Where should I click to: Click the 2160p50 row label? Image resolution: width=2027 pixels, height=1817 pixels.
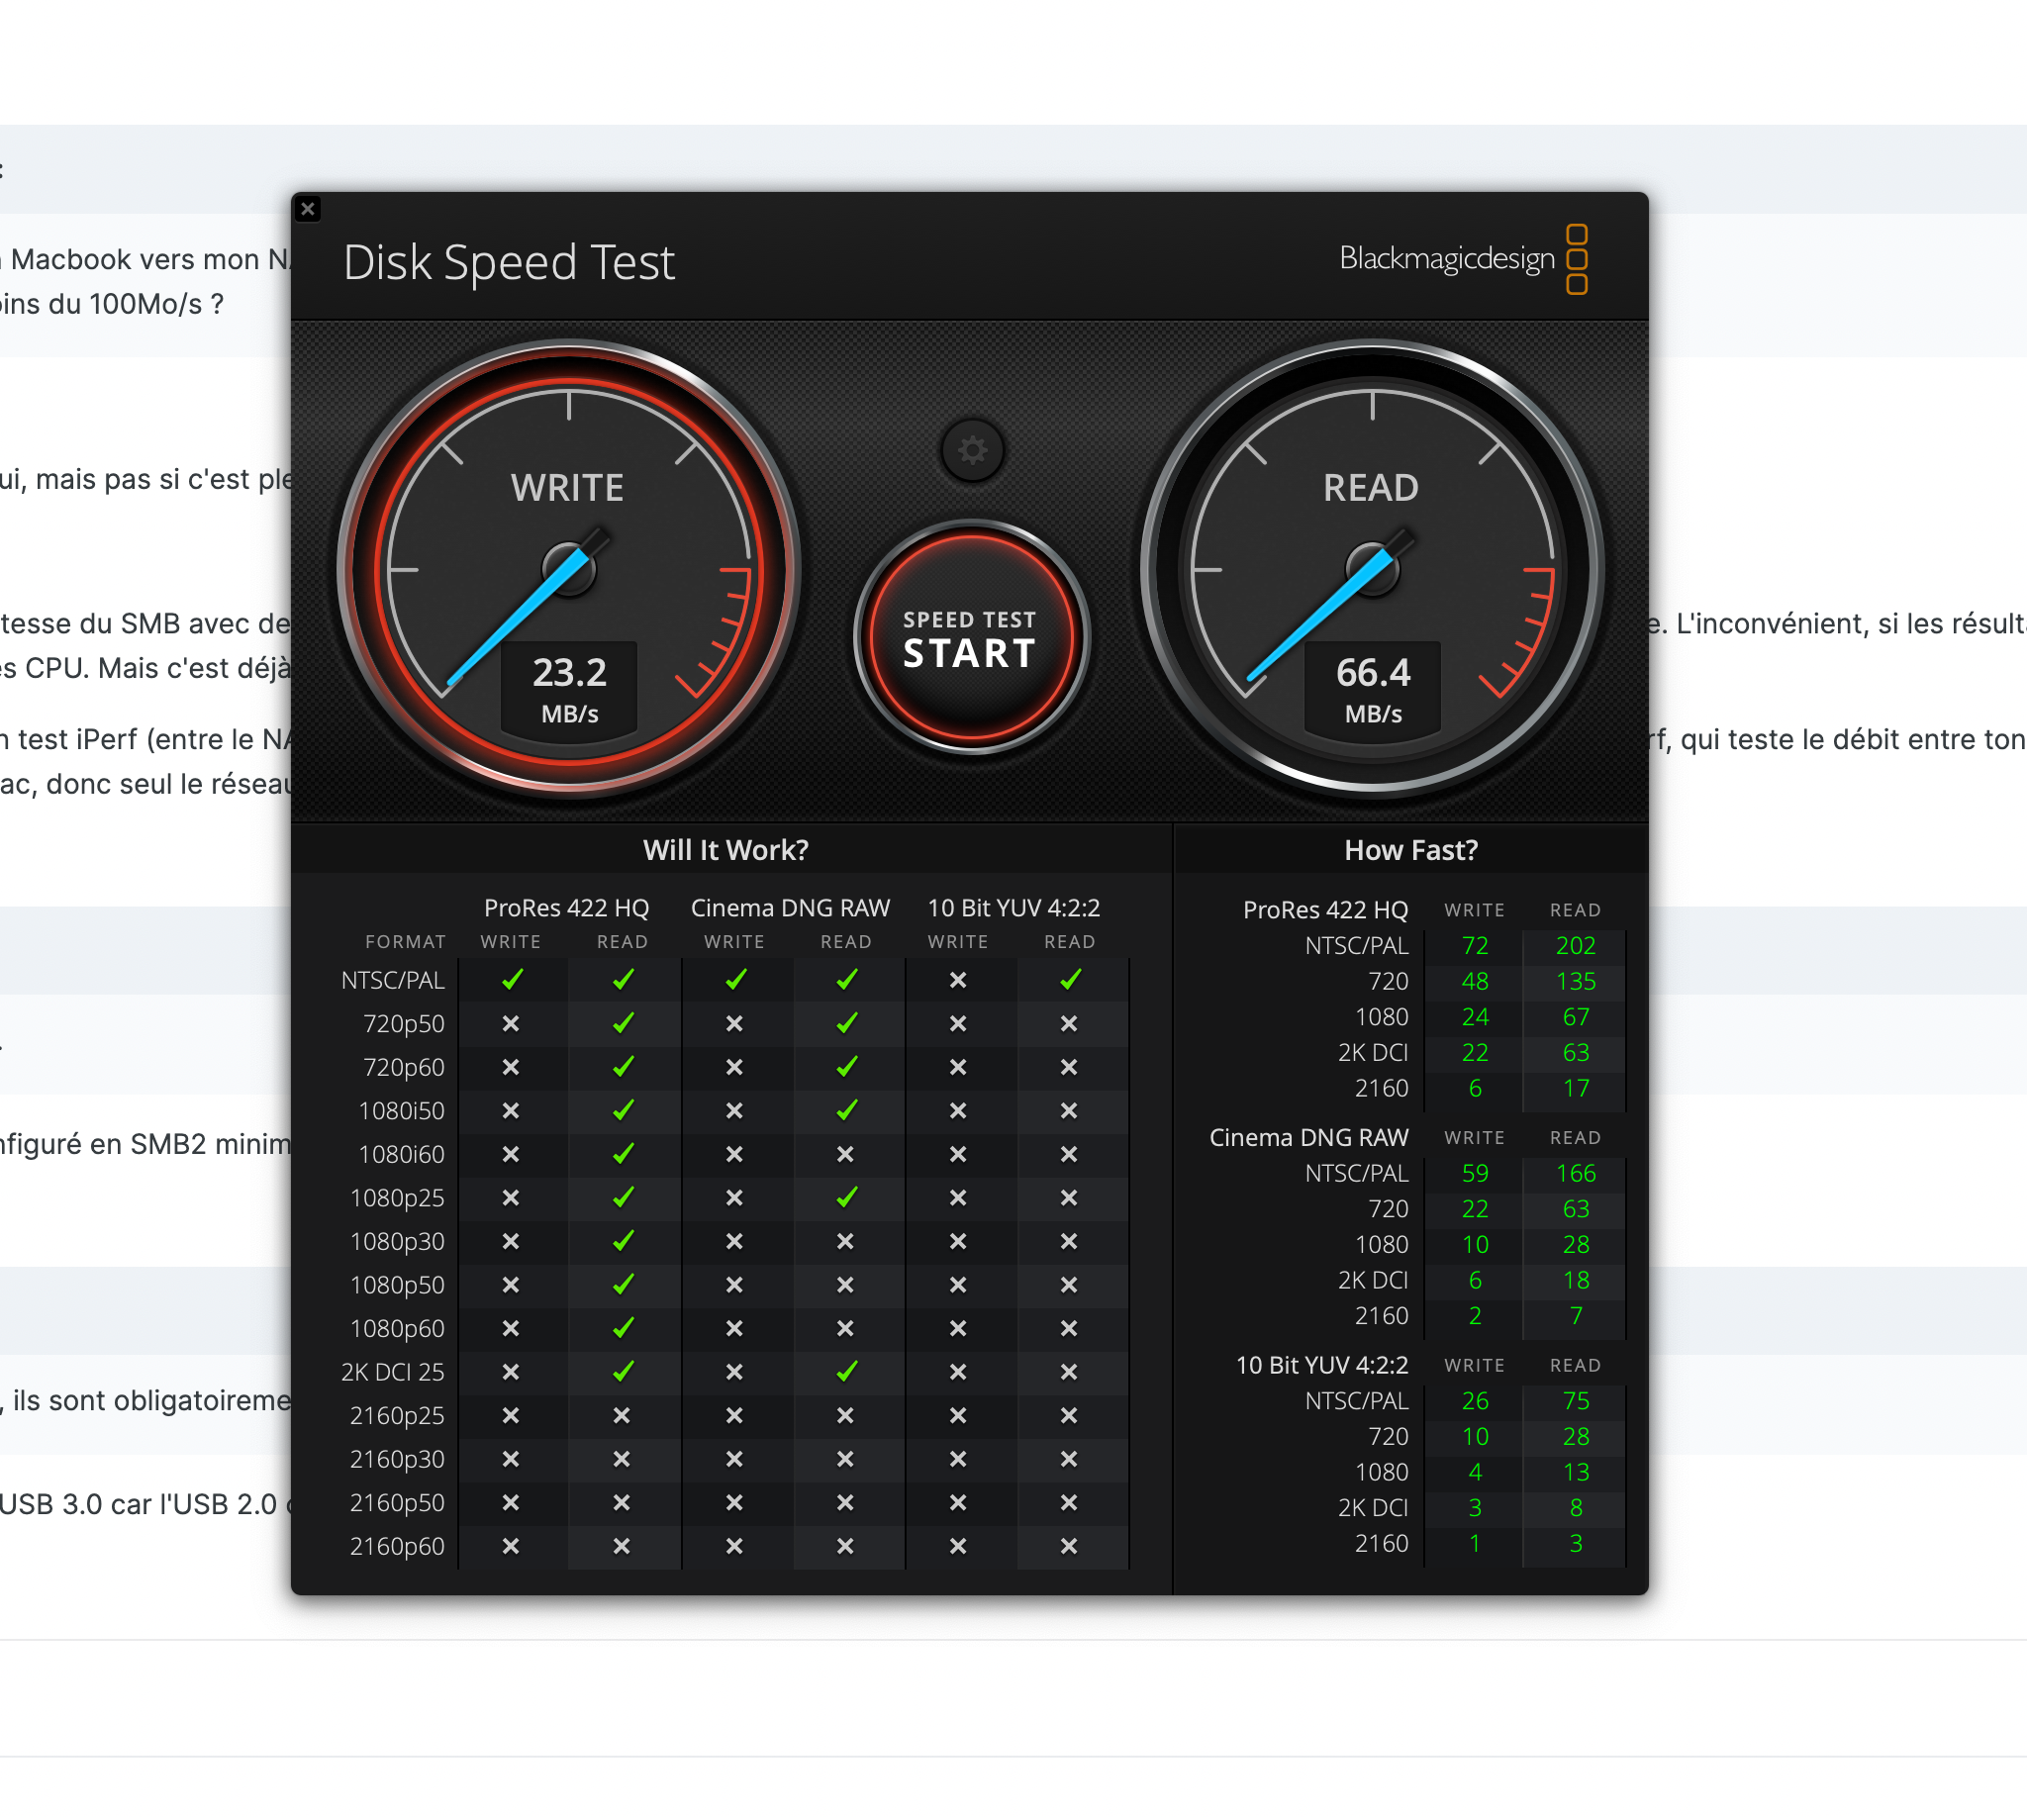(x=398, y=1503)
